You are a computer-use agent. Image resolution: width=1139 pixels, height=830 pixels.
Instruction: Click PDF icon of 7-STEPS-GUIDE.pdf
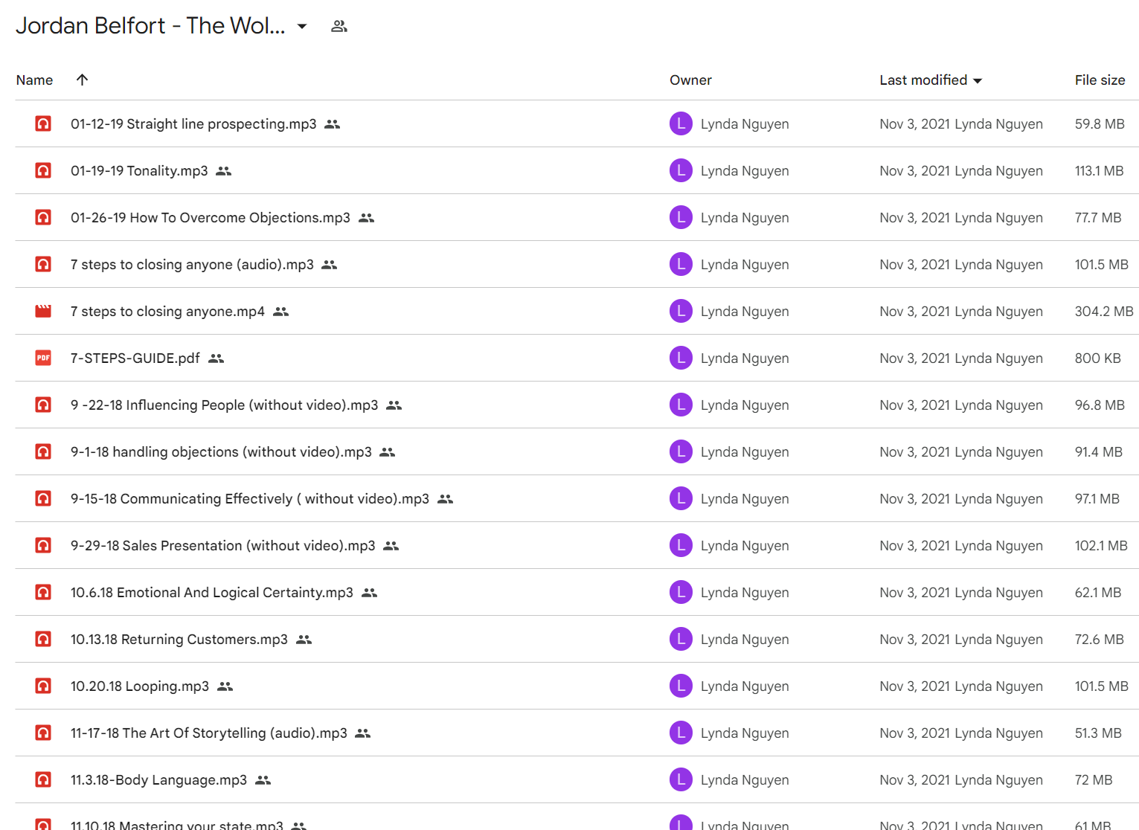click(x=43, y=358)
